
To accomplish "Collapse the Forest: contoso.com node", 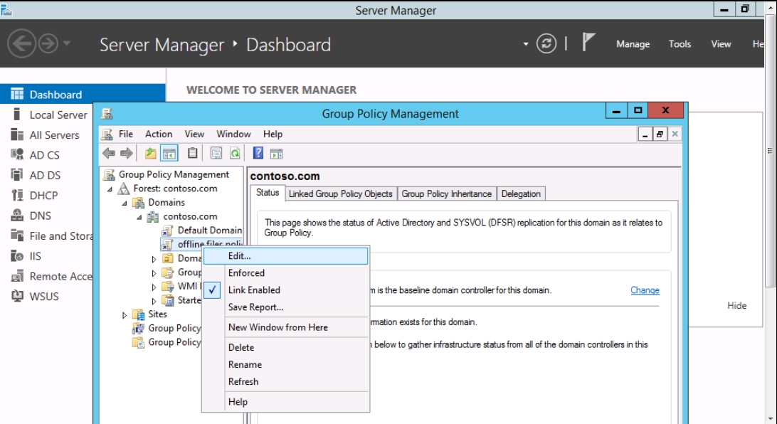I will point(110,189).
